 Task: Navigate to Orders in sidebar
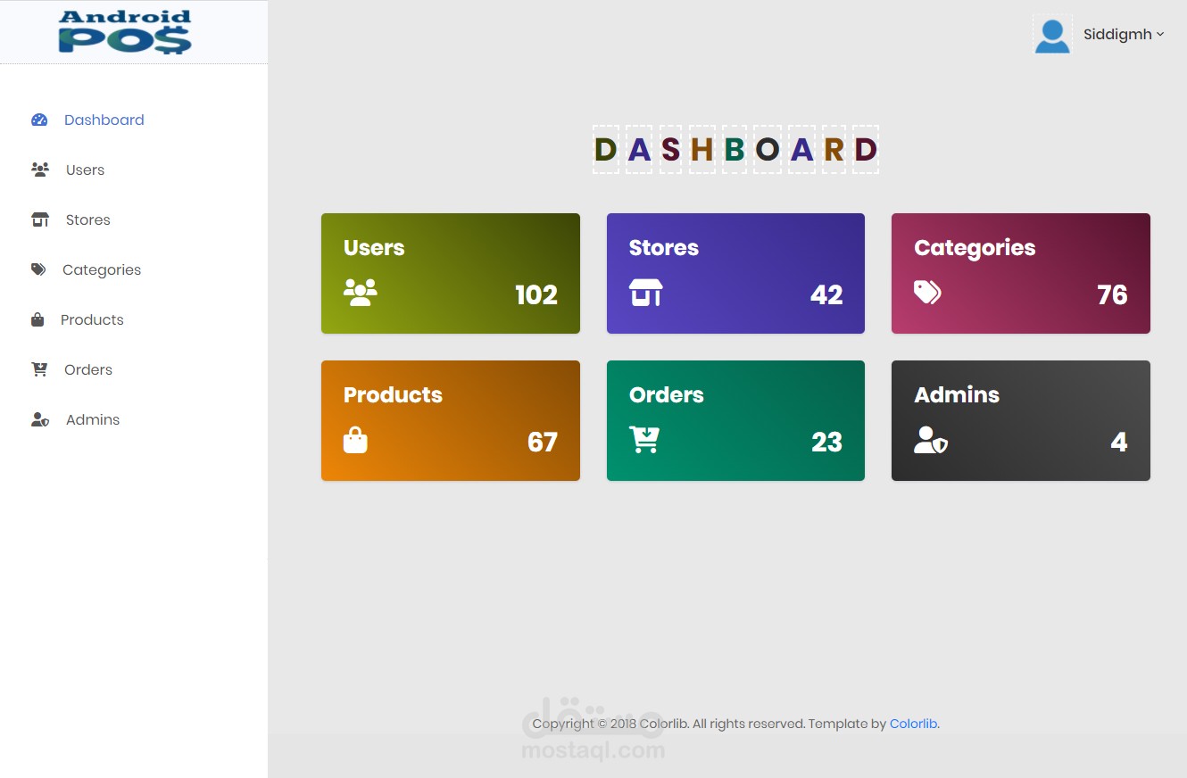88,369
